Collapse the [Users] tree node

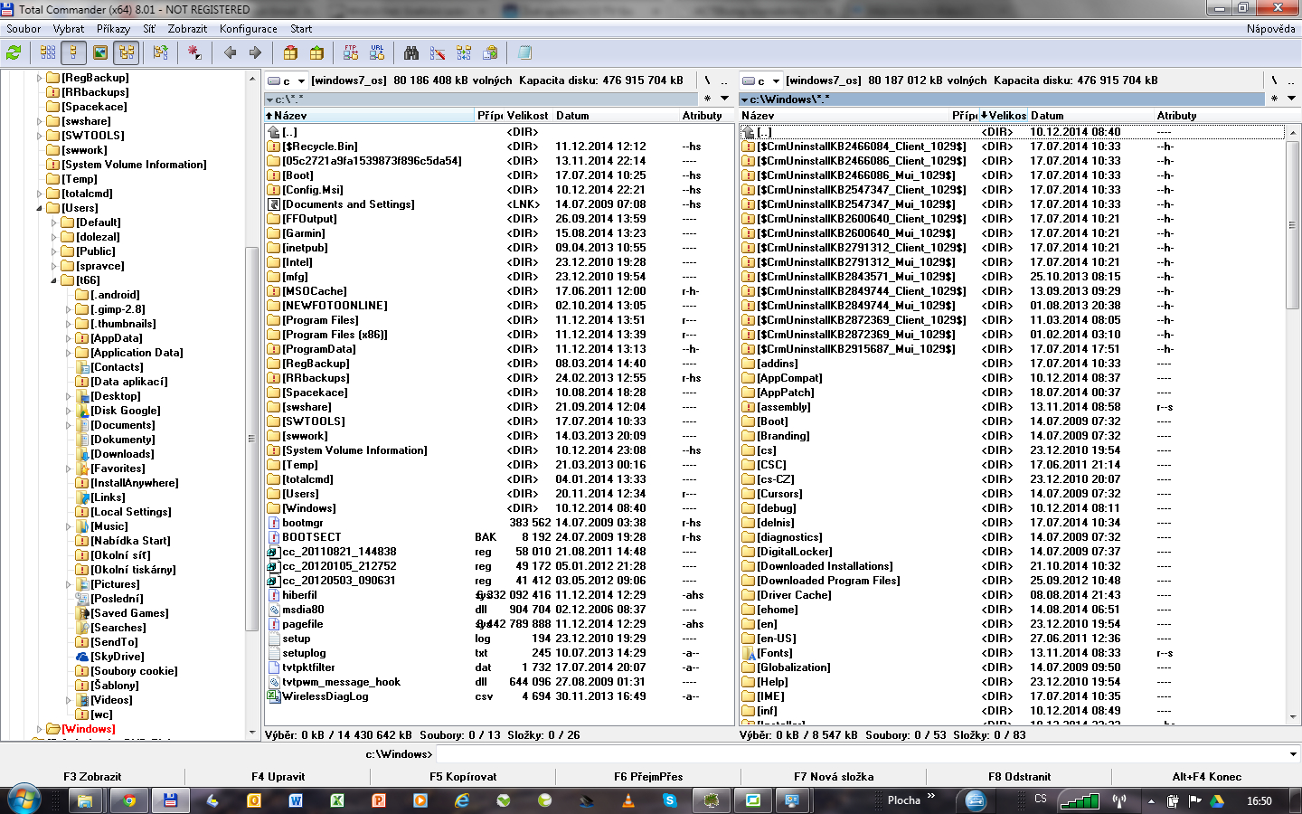click(x=40, y=208)
